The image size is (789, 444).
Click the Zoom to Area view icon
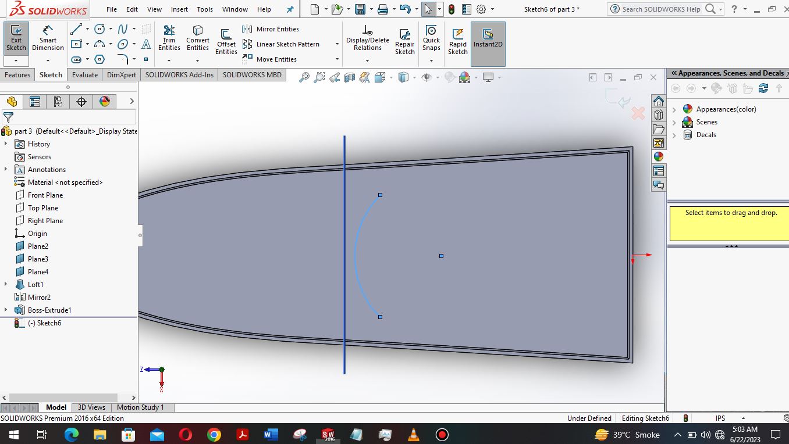pyautogui.click(x=319, y=77)
